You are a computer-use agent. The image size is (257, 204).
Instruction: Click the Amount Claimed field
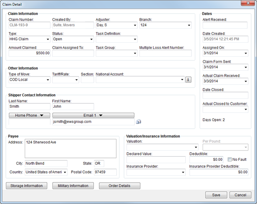point(28,53)
